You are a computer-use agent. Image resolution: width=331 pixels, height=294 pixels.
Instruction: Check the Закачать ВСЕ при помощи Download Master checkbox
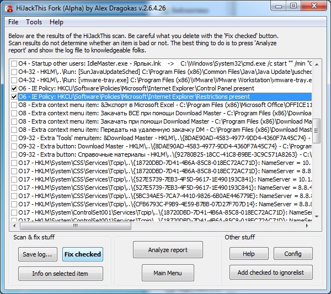pos(14,113)
